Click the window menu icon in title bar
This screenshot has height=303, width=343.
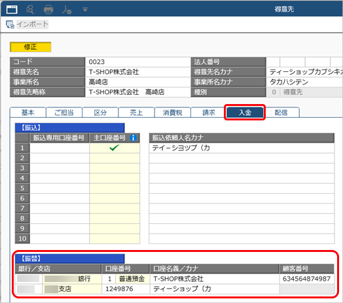click(12, 9)
